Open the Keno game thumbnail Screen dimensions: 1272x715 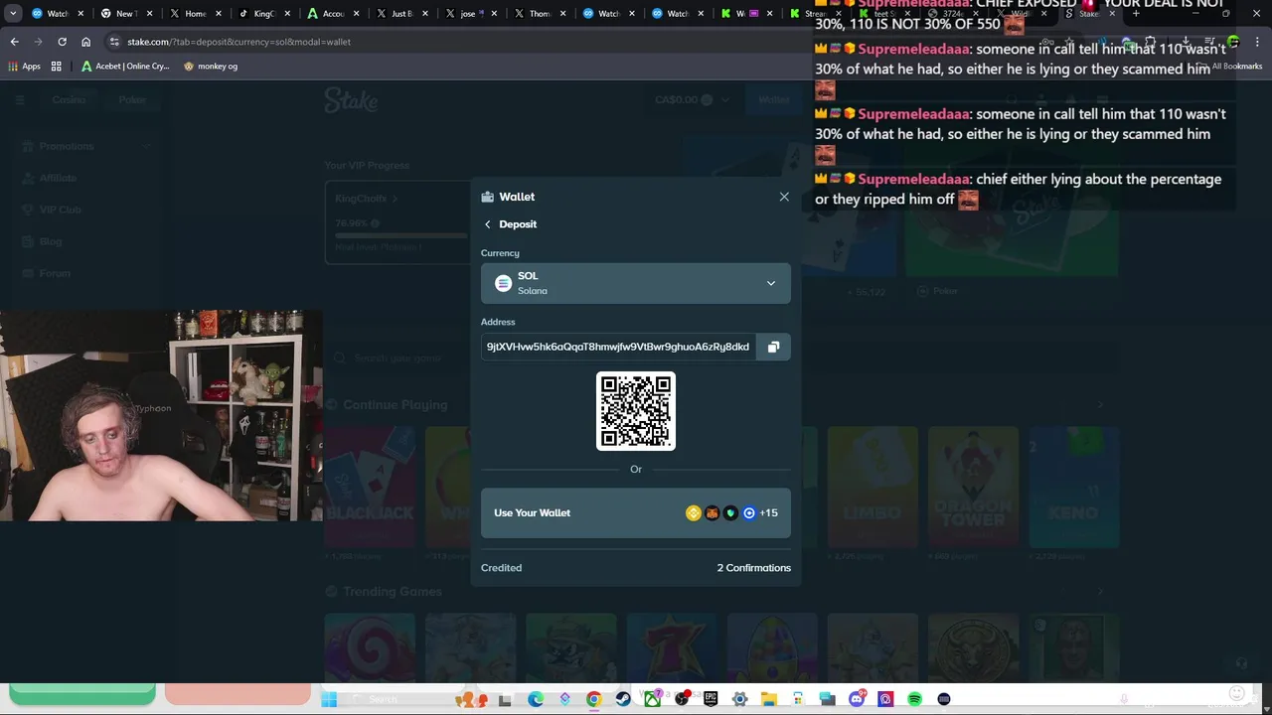click(1073, 487)
